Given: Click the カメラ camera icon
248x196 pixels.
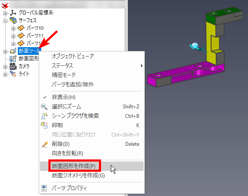Looking at the screenshot, I should click(x=13, y=66).
